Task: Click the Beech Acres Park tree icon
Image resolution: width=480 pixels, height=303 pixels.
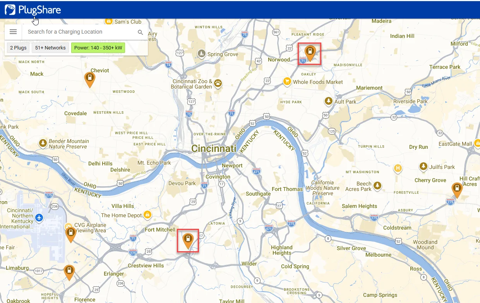Action: pyautogui.click(x=377, y=186)
